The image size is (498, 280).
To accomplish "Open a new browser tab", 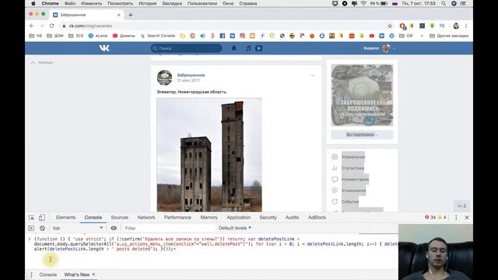I will pos(131,15).
